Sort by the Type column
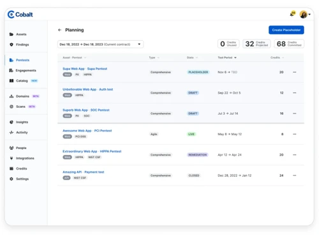The width and height of the screenshot is (319, 239). [x=154, y=57]
